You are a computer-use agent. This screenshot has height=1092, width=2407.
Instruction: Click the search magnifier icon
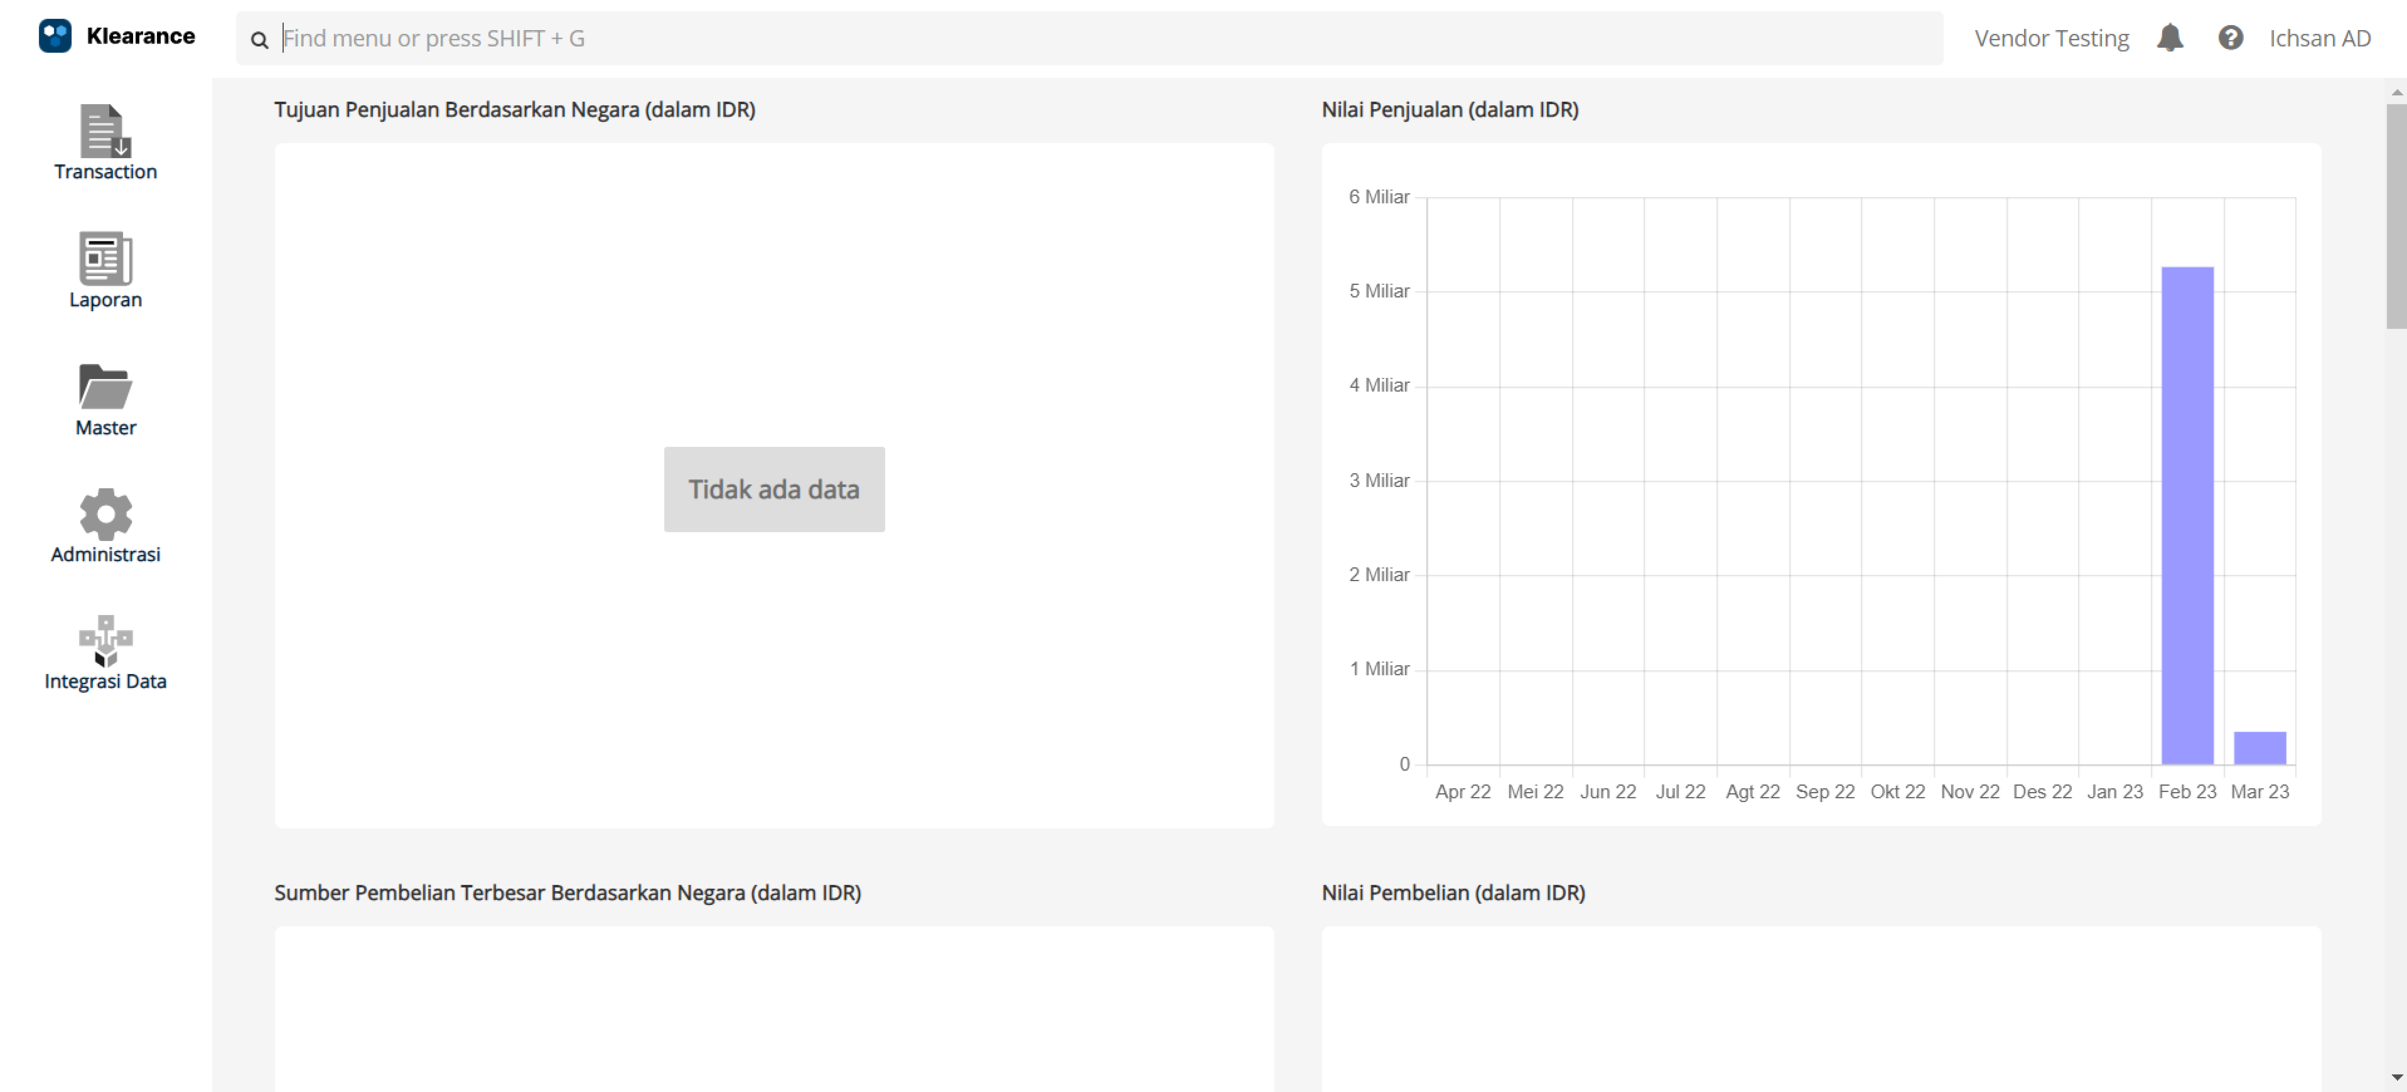[x=260, y=39]
